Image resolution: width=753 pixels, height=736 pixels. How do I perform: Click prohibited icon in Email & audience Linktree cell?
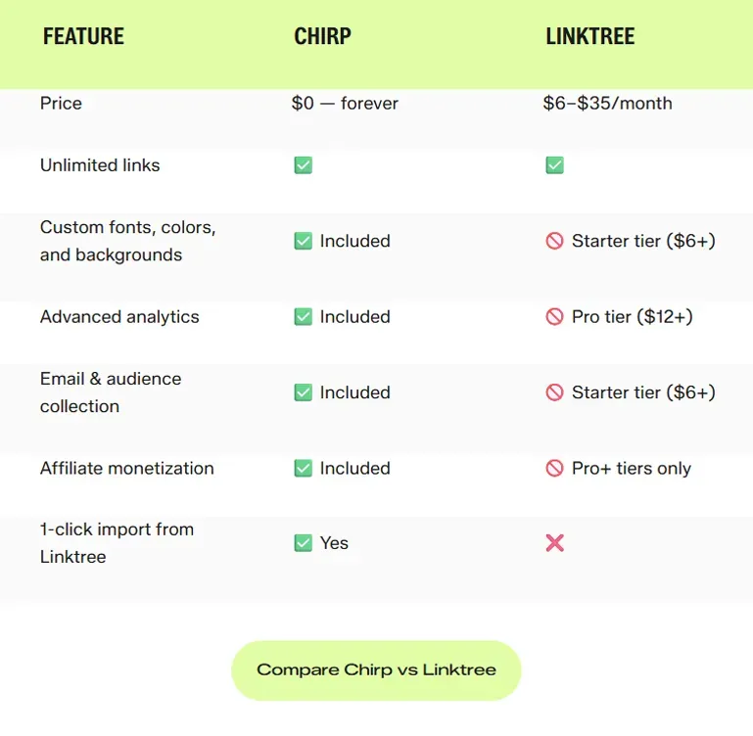[x=554, y=392]
